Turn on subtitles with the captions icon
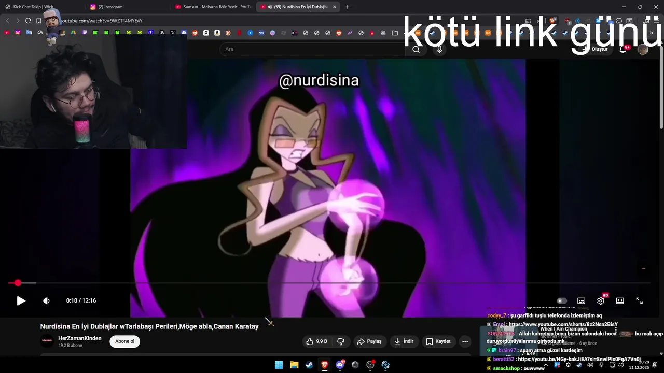 pyautogui.click(x=582, y=300)
